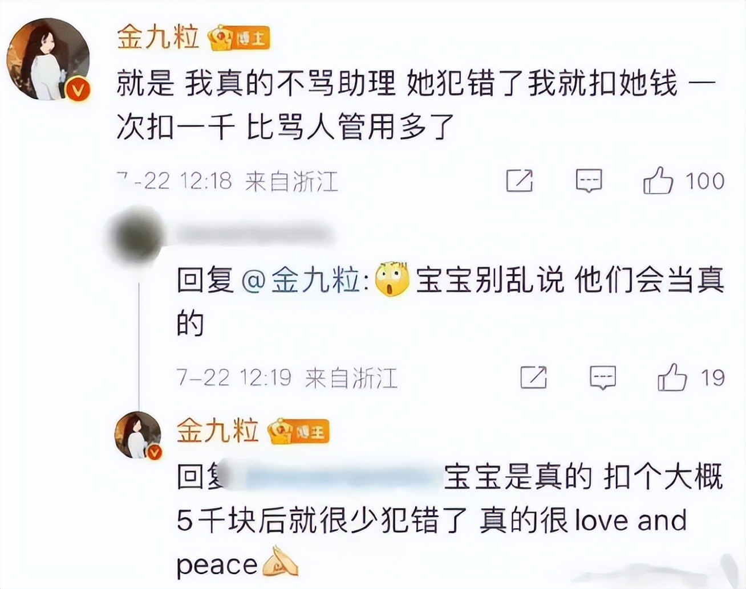The width and height of the screenshot is (746, 589).
Task: Open the blurred replier's avatar
Action: pyautogui.click(x=136, y=235)
